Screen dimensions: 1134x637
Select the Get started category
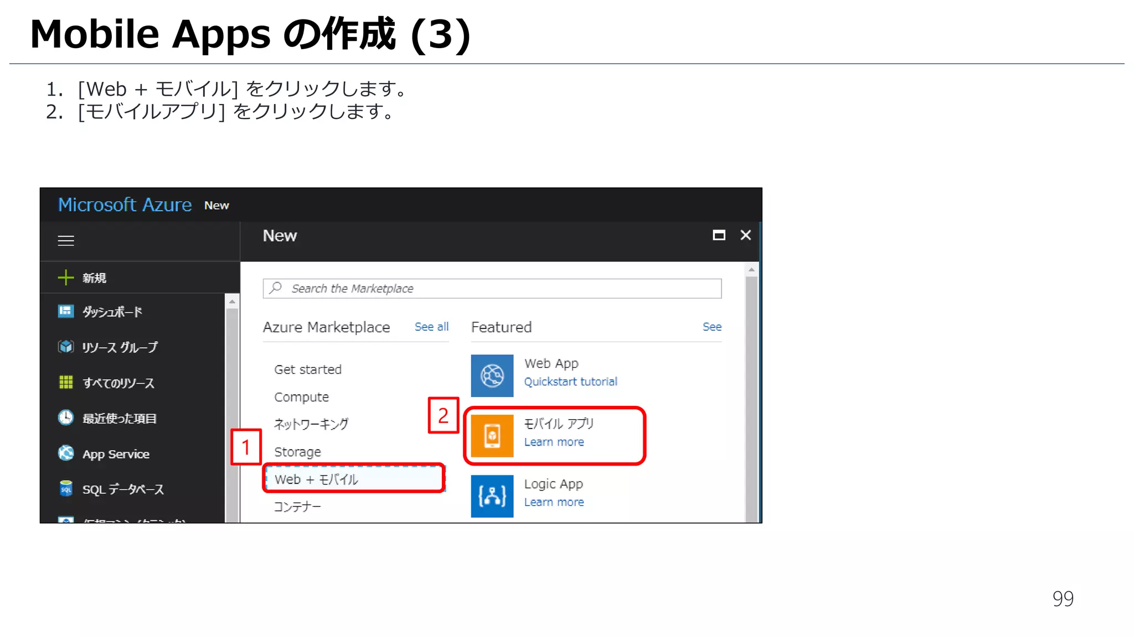point(308,369)
